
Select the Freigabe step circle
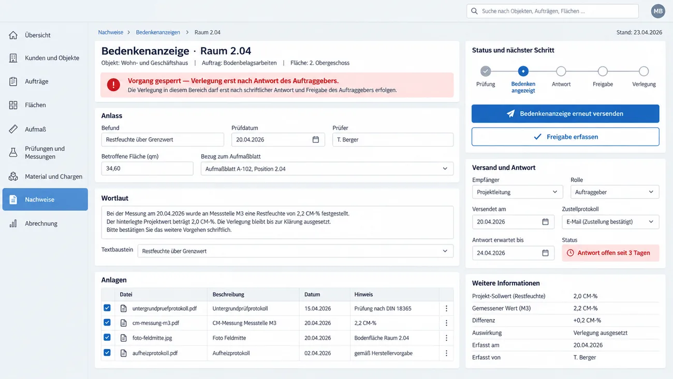point(603,71)
